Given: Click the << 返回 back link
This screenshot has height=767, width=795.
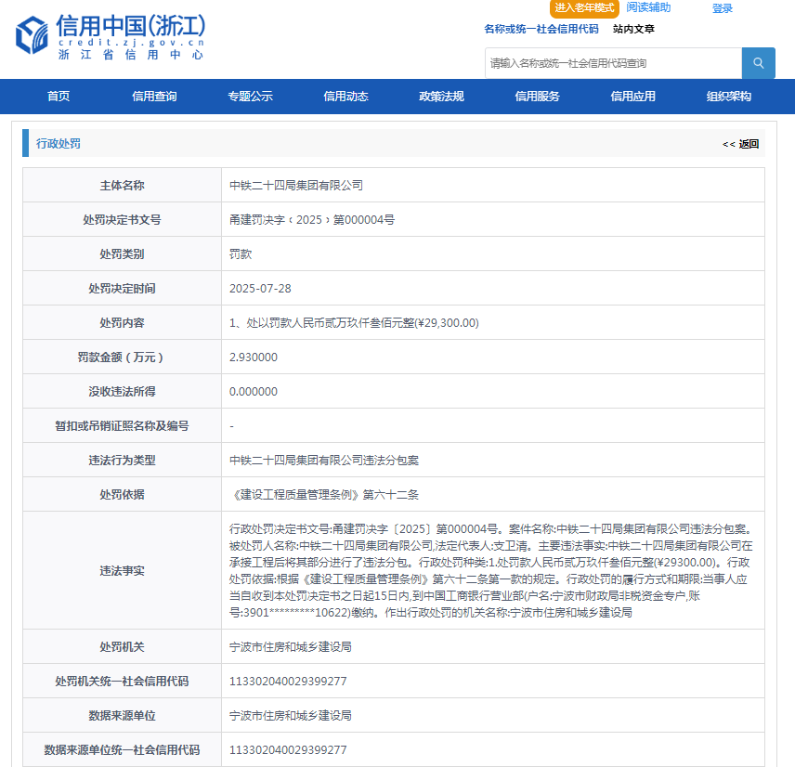Looking at the screenshot, I should tap(740, 144).
